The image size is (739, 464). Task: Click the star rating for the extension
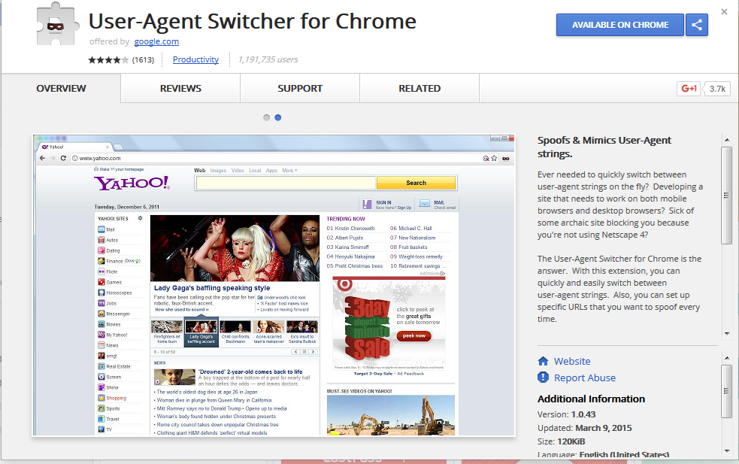[108, 60]
